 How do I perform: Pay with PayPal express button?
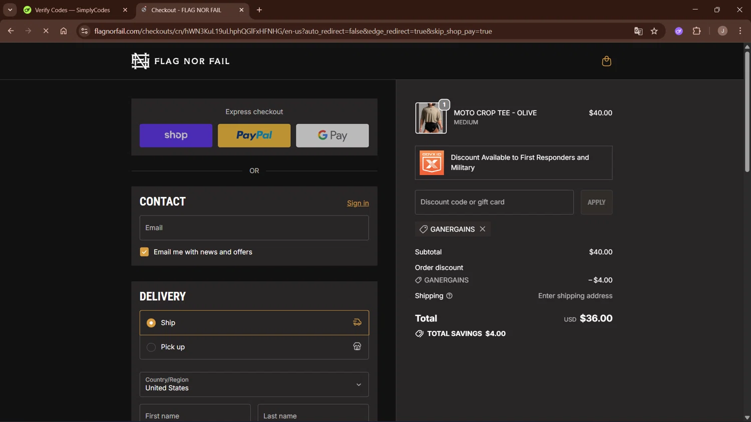click(x=254, y=135)
